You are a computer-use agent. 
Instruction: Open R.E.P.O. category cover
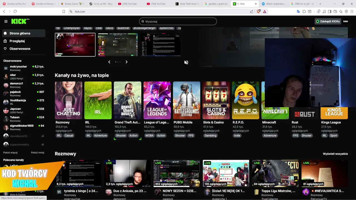tap(245, 100)
